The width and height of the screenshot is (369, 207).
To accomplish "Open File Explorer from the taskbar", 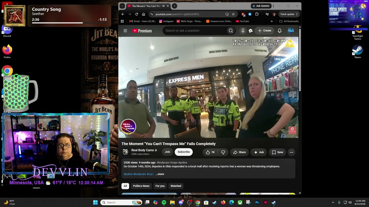I will point(172,202).
